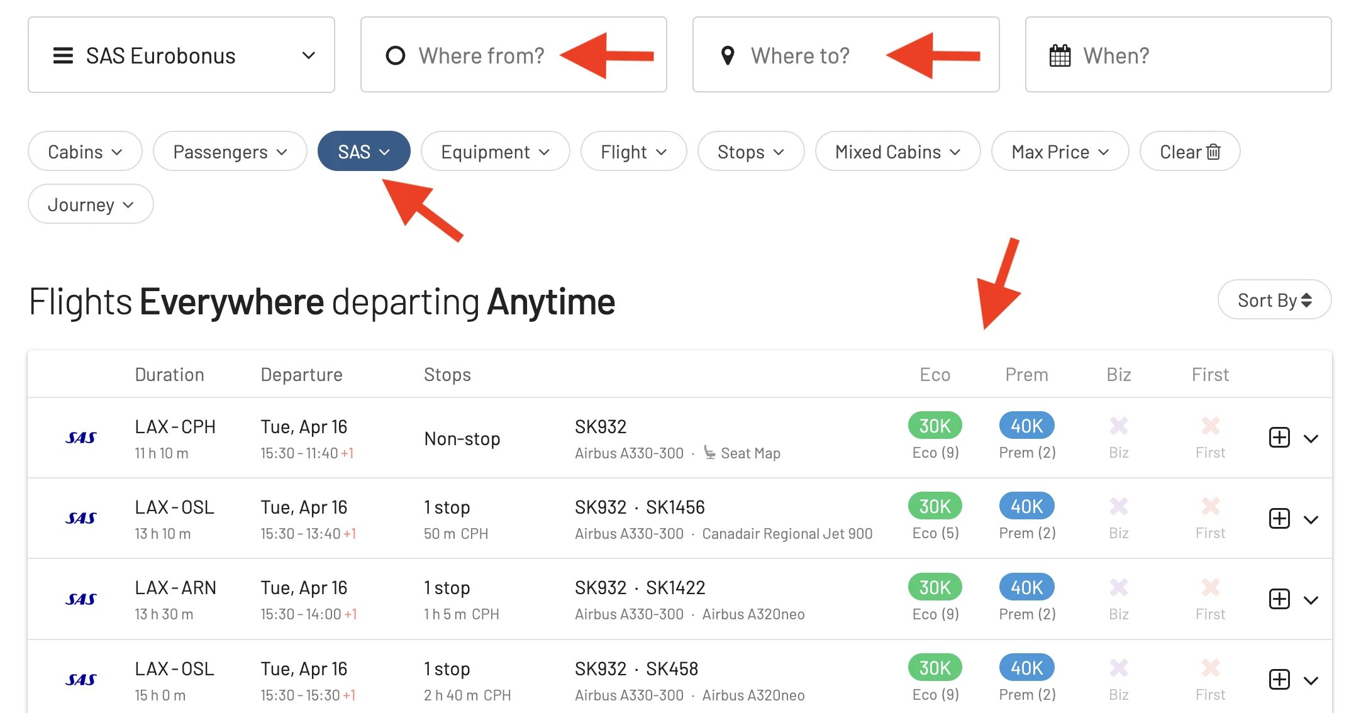1361x713 pixels.
Task: Expand the SK932 · SK1456 row chevron
Action: click(1311, 520)
